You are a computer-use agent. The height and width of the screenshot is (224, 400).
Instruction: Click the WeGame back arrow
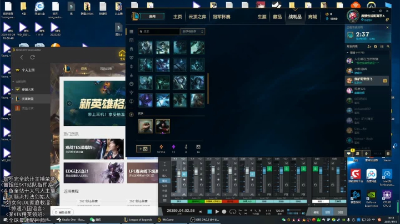point(22,58)
